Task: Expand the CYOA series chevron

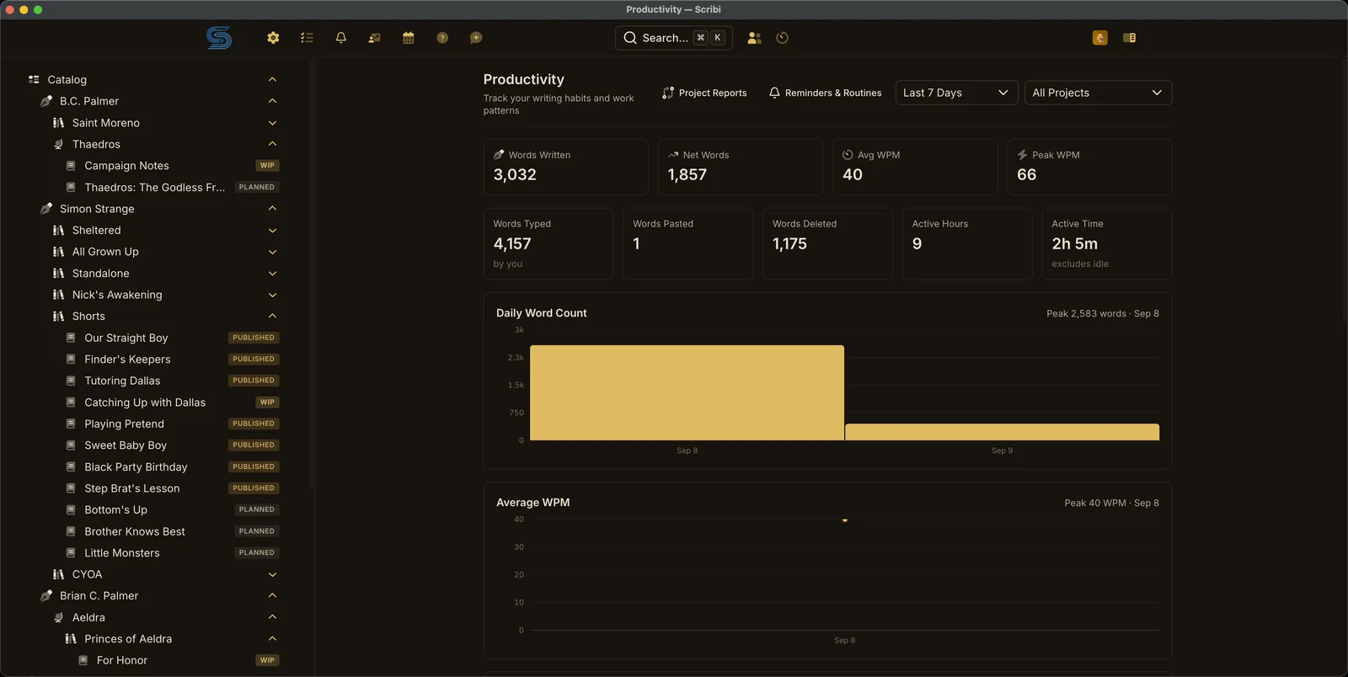Action: tap(272, 574)
